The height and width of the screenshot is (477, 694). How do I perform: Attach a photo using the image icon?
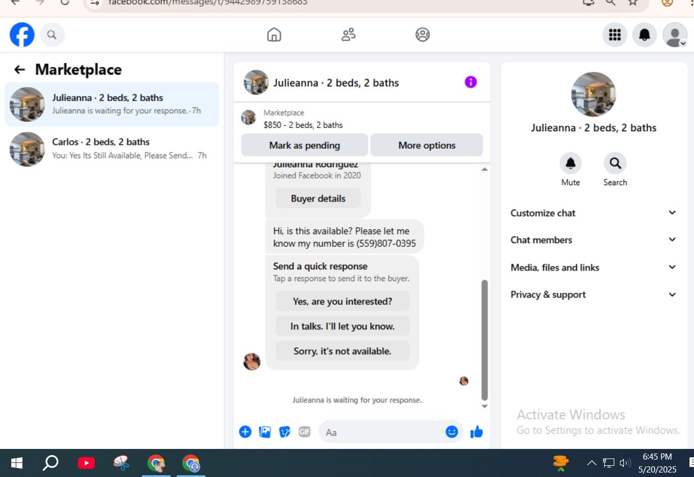[265, 432]
